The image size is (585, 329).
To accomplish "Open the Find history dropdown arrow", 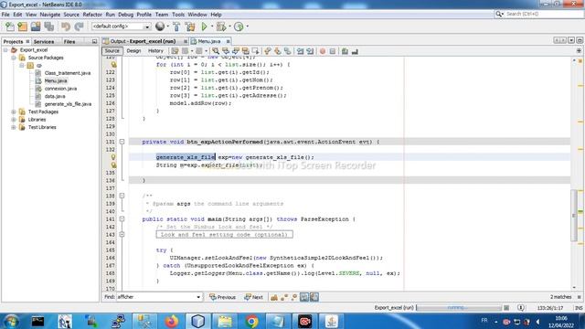I will (x=198, y=297).
